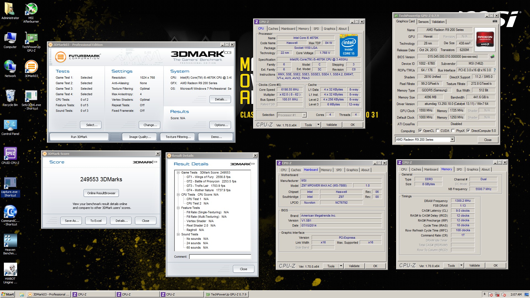Click the Change... button under Settings

coord(150,125)
